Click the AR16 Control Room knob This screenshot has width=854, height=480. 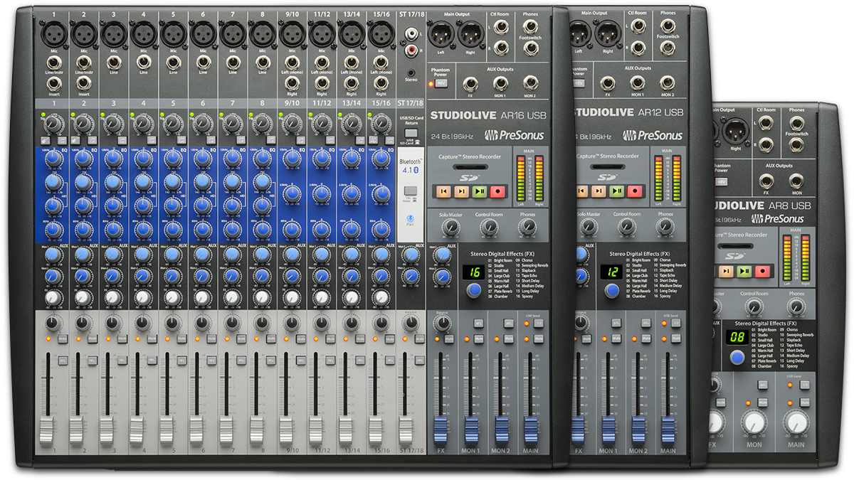pyautogui.click(x=488, y=227)
